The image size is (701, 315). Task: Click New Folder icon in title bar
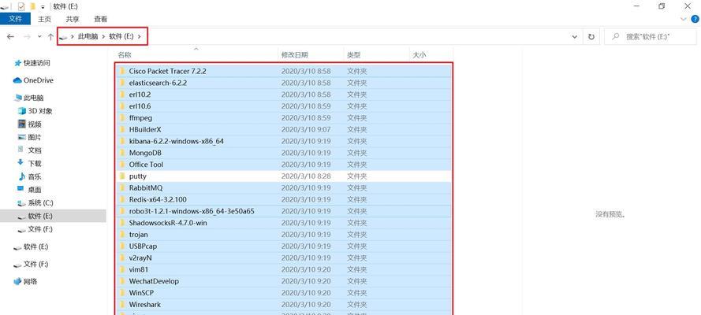pyautogui.click(x=32, y=6)
